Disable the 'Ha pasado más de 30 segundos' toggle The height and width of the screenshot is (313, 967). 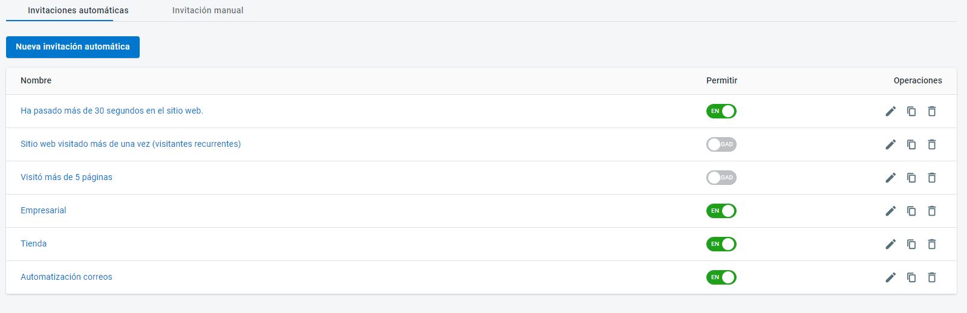point(721,111)
